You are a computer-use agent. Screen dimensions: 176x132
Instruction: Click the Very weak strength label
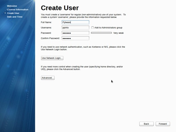[119, 33]
